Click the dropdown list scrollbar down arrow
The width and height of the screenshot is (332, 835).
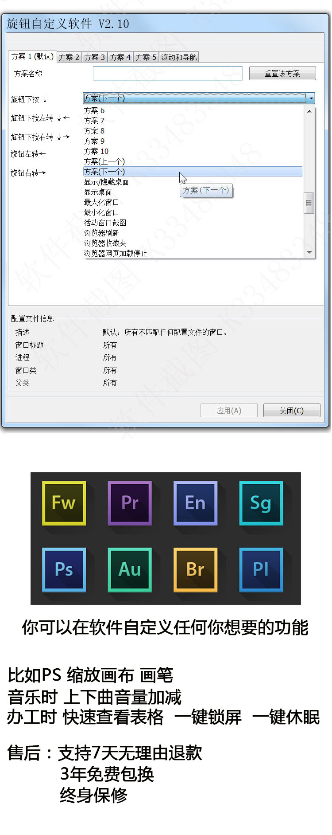[x=309, y=253]
